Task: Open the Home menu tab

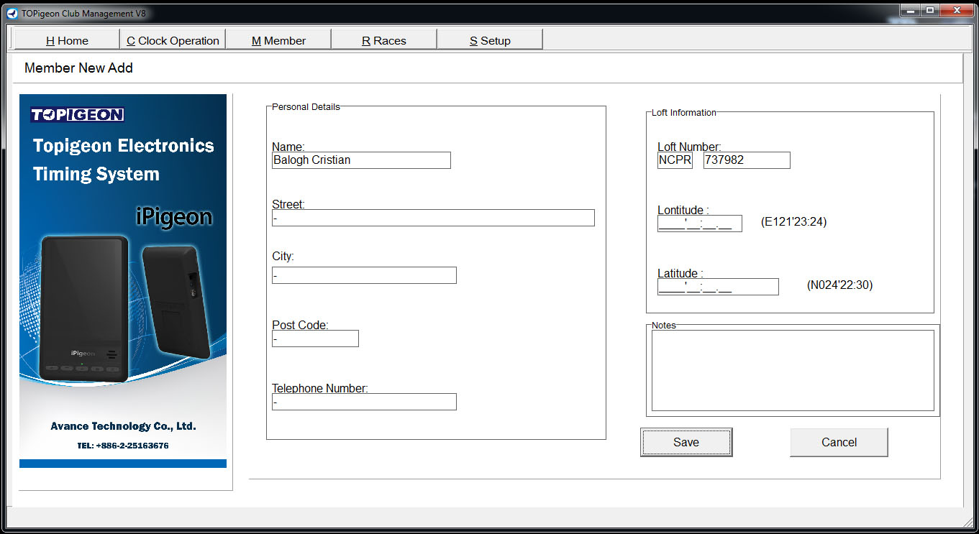Action: coord(67,40)
